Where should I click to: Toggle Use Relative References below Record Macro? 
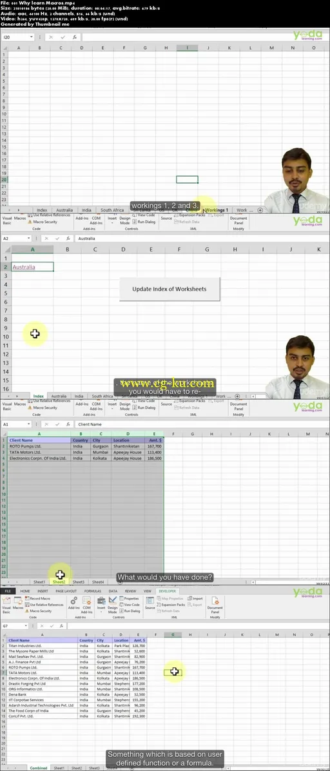tap(44, 605)
